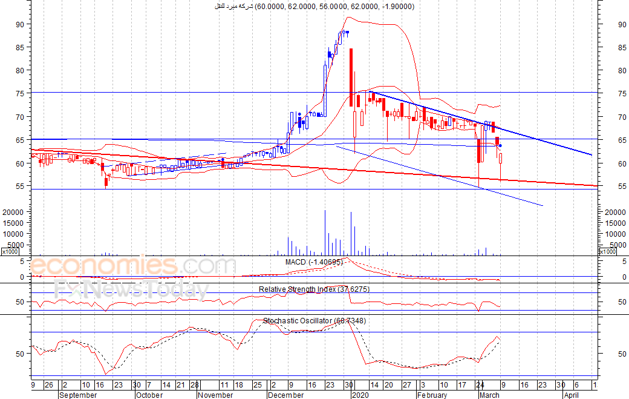This screenshot has height=399, width=629.
Task: Click the 20000 volume label on left axis
Action: coord(13,213)
